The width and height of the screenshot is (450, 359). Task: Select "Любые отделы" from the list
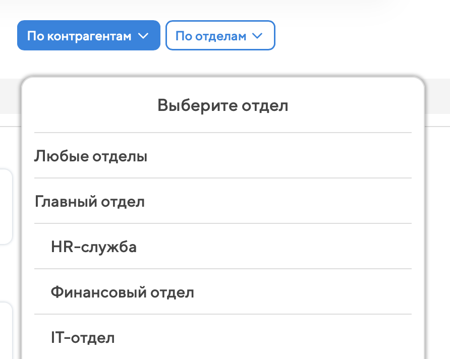(x=91, y=157)
